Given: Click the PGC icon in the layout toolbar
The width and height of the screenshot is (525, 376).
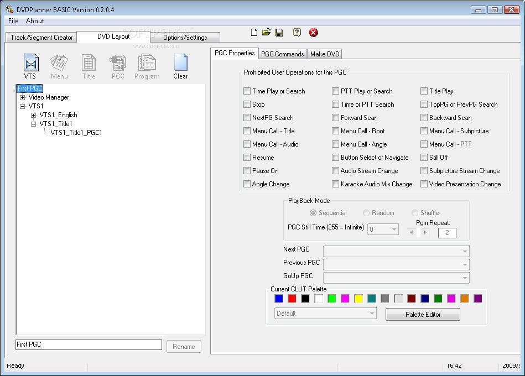Looking at the screenshot, I should [x=117, y=66].
